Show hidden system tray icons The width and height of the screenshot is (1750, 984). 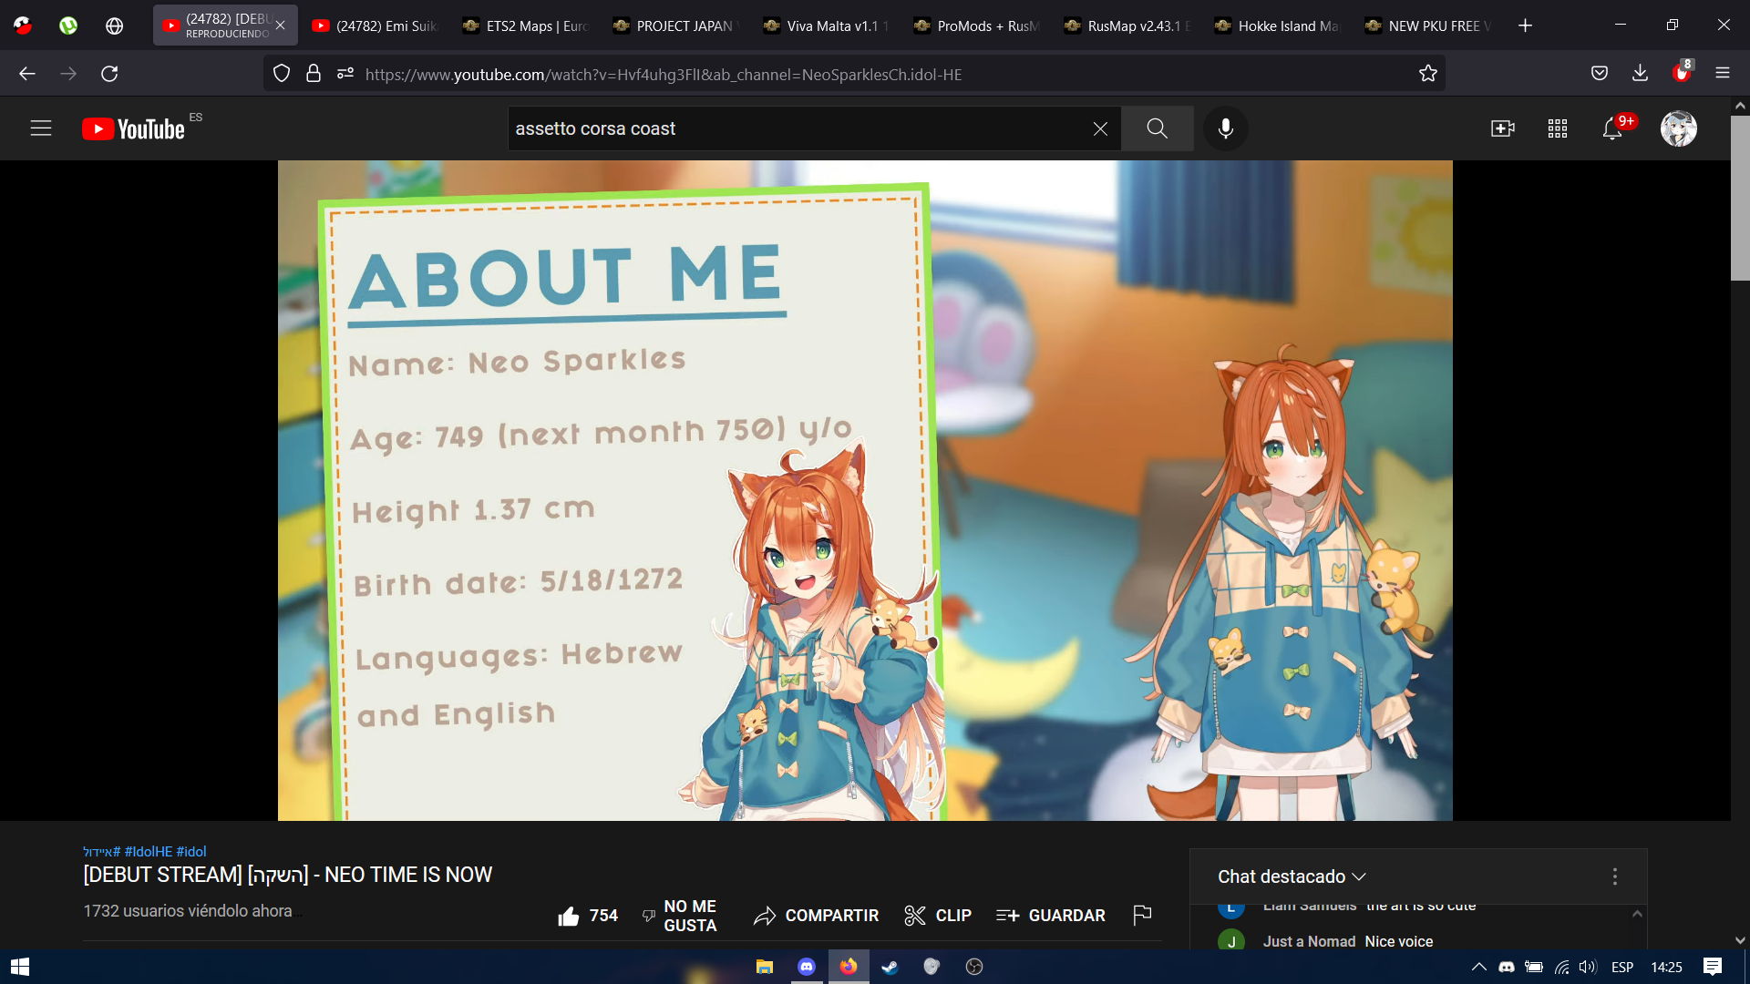[x=1478, y=967]
